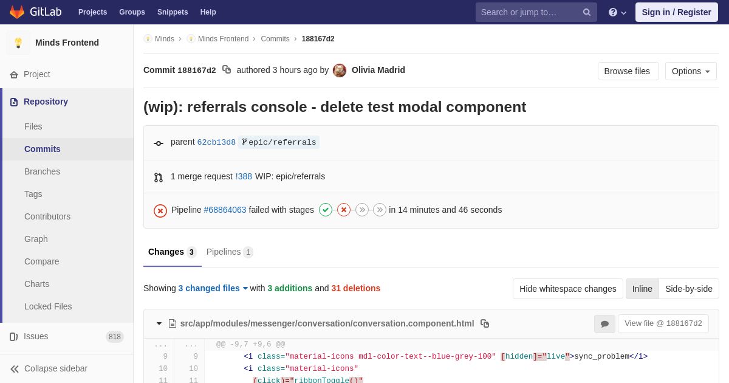729x383 pixels.
Task: Copy commit SHA with clipboard icon
Action: pyautogui.click(x=227, y=70)
